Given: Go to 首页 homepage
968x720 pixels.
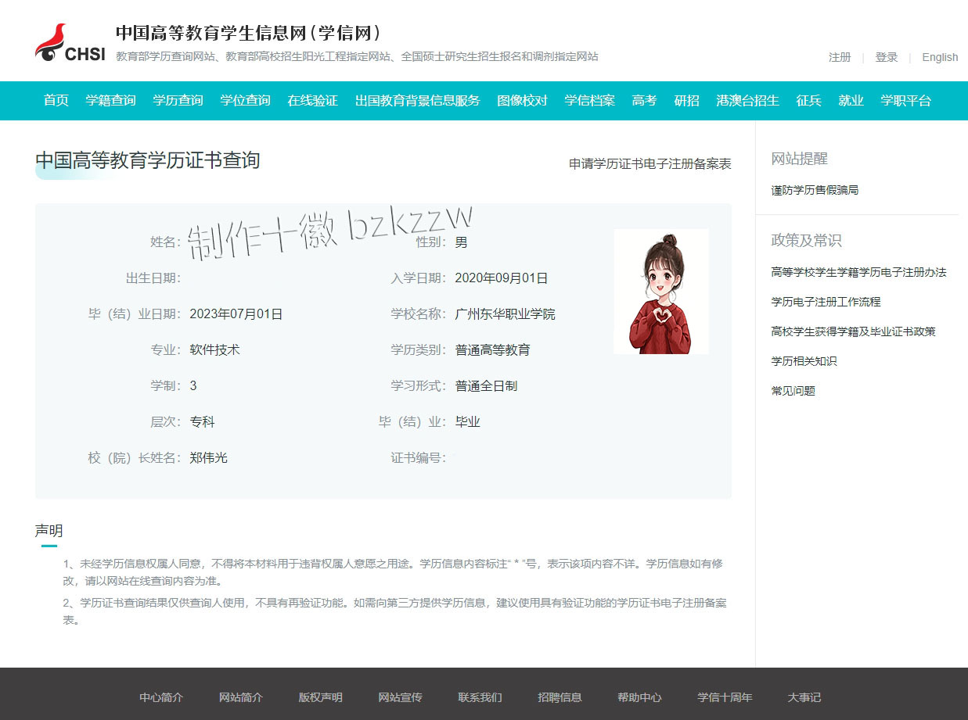Looking at the screenshot, I should coord(55,100).
